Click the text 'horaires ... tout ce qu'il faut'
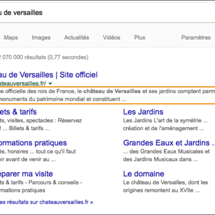215x215 pixels. [x=42, y=152]
